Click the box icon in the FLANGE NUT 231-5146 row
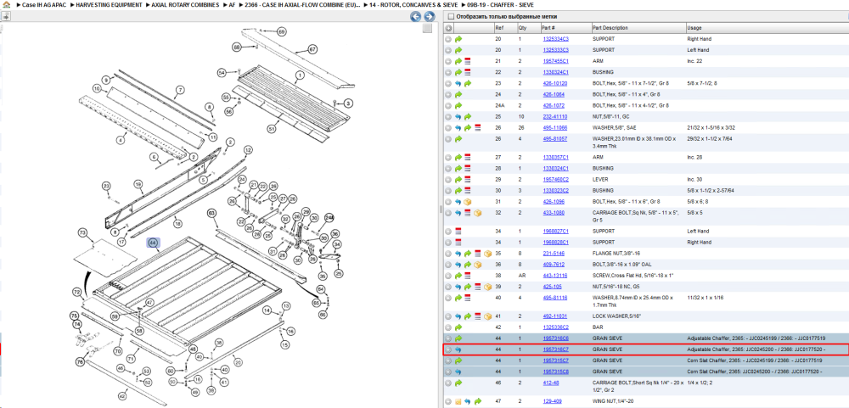The height and width of the screenshot is (408, 849). tap(486, 254)
